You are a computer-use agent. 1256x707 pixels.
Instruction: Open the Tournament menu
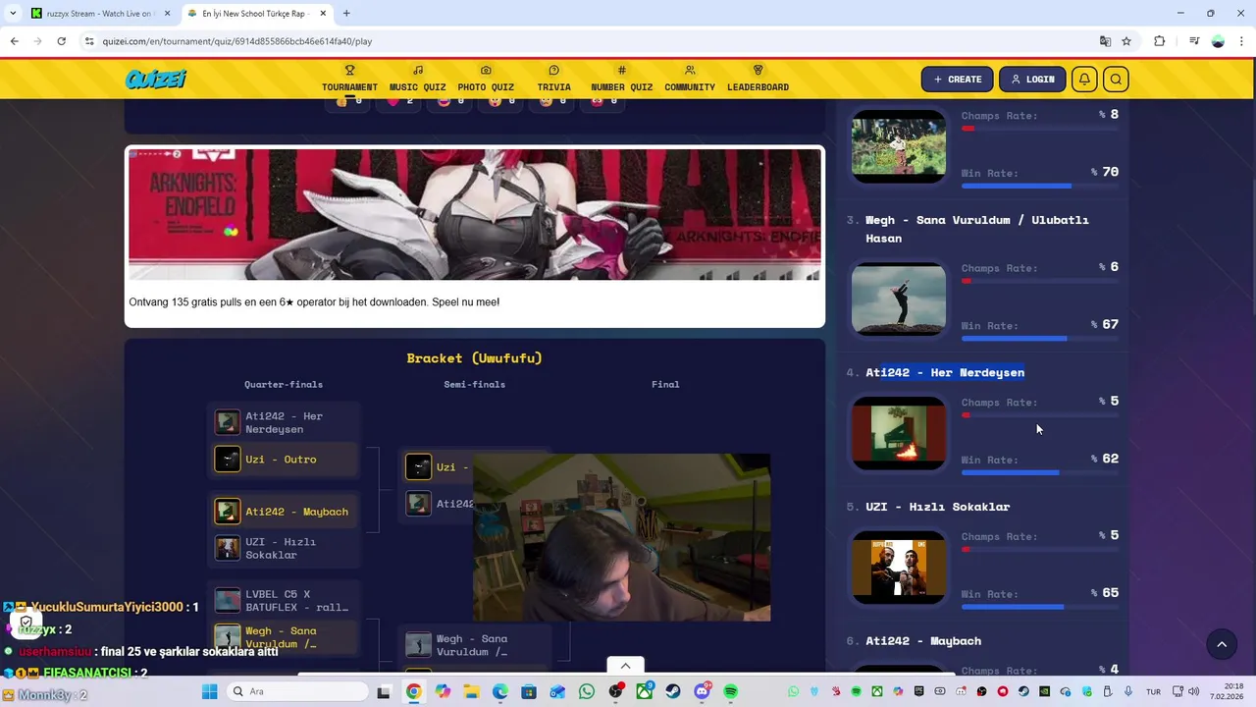(349, 79)
